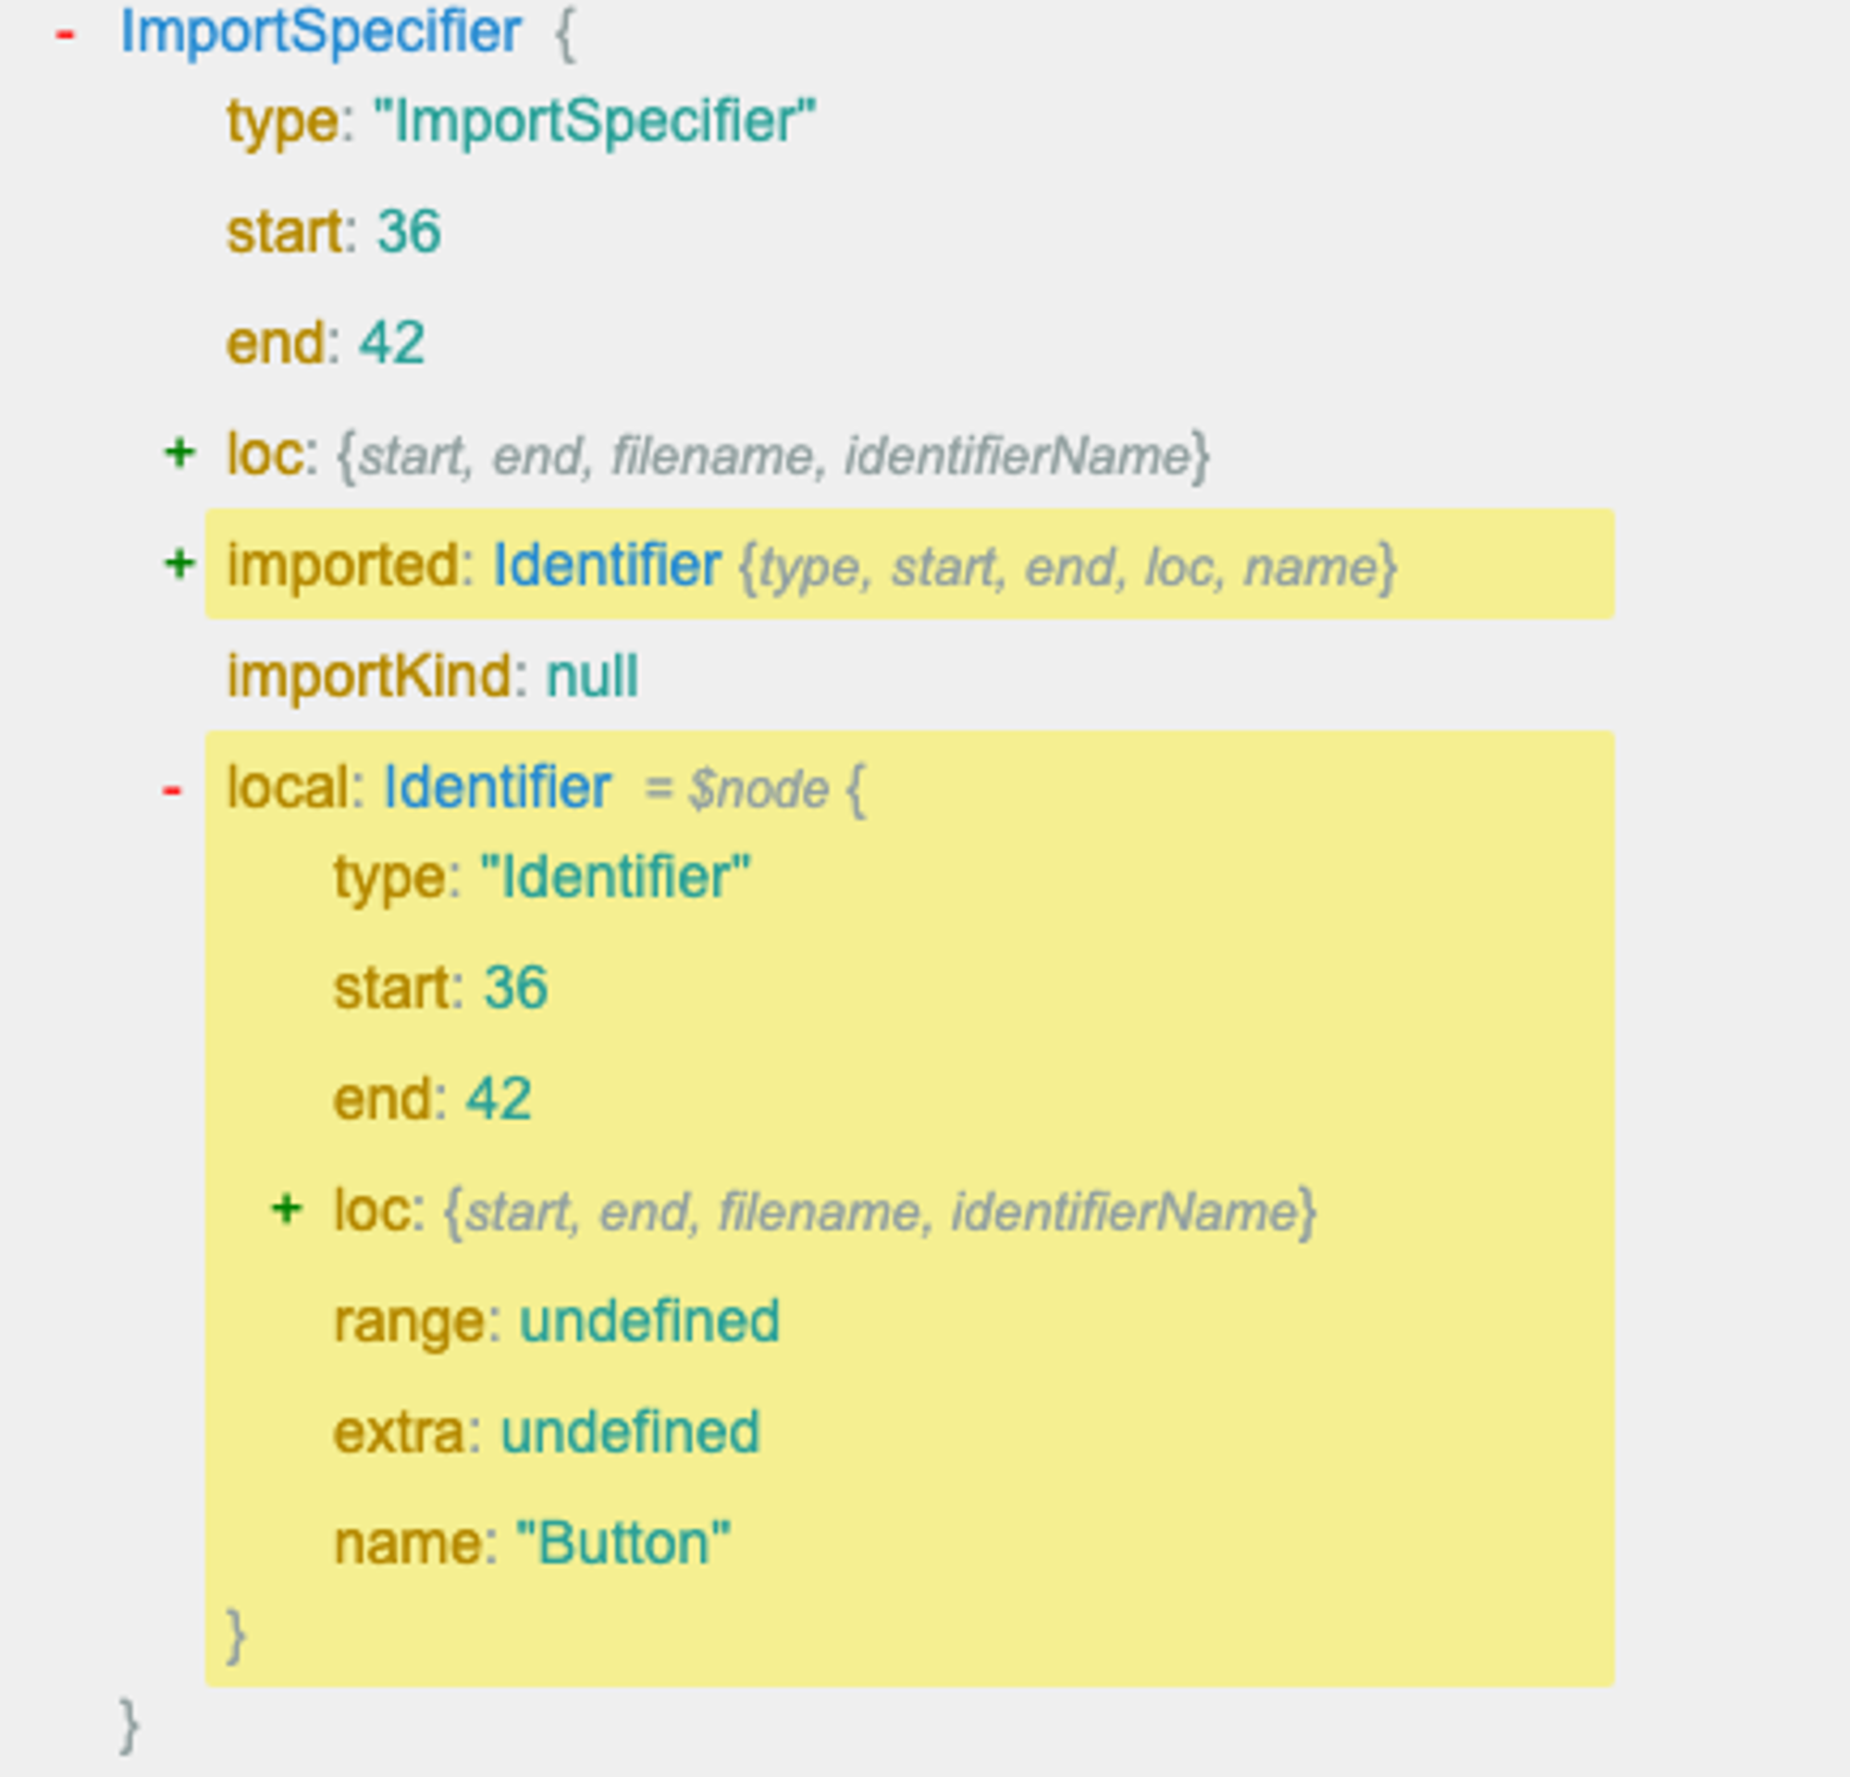Click type "ImportSpecifier" value
Screen dimensions: 1850x1777
click(595, 122)
